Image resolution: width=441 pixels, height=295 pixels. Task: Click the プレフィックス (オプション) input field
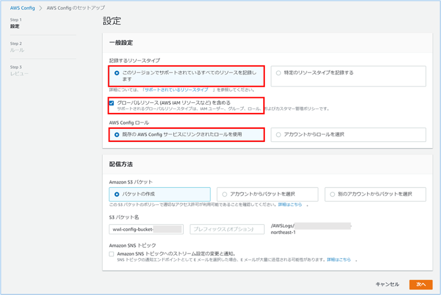[x=227, y=229]
